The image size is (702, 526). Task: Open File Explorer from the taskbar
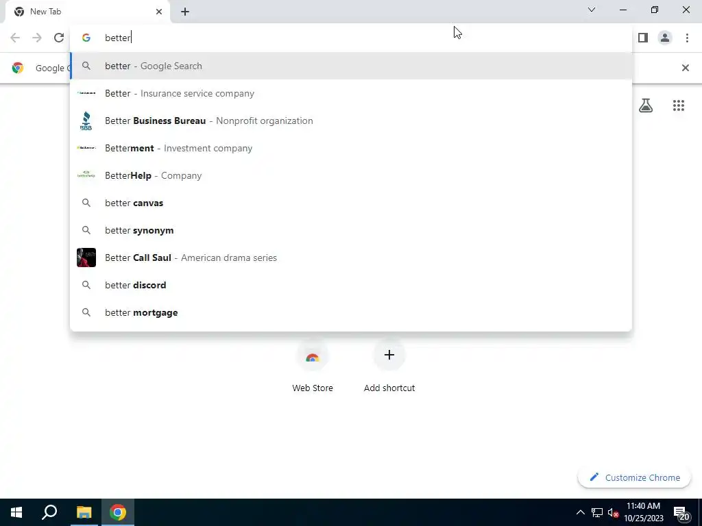(84, 512)
